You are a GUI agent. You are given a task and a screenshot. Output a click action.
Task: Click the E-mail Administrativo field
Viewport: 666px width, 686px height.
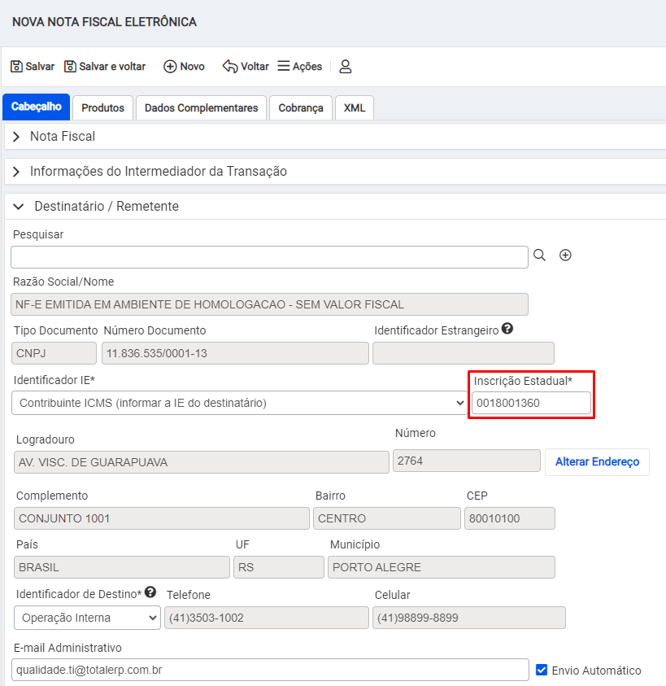270,670
